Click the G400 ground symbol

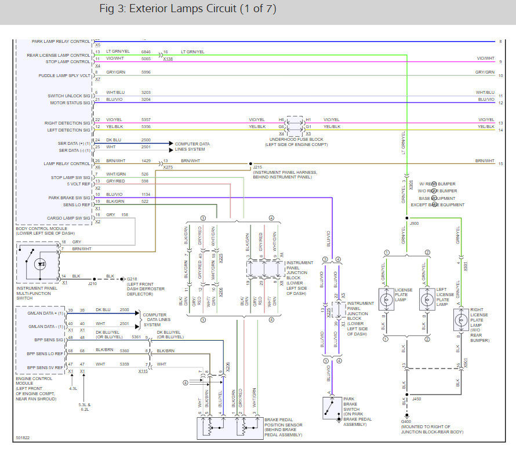407,415
